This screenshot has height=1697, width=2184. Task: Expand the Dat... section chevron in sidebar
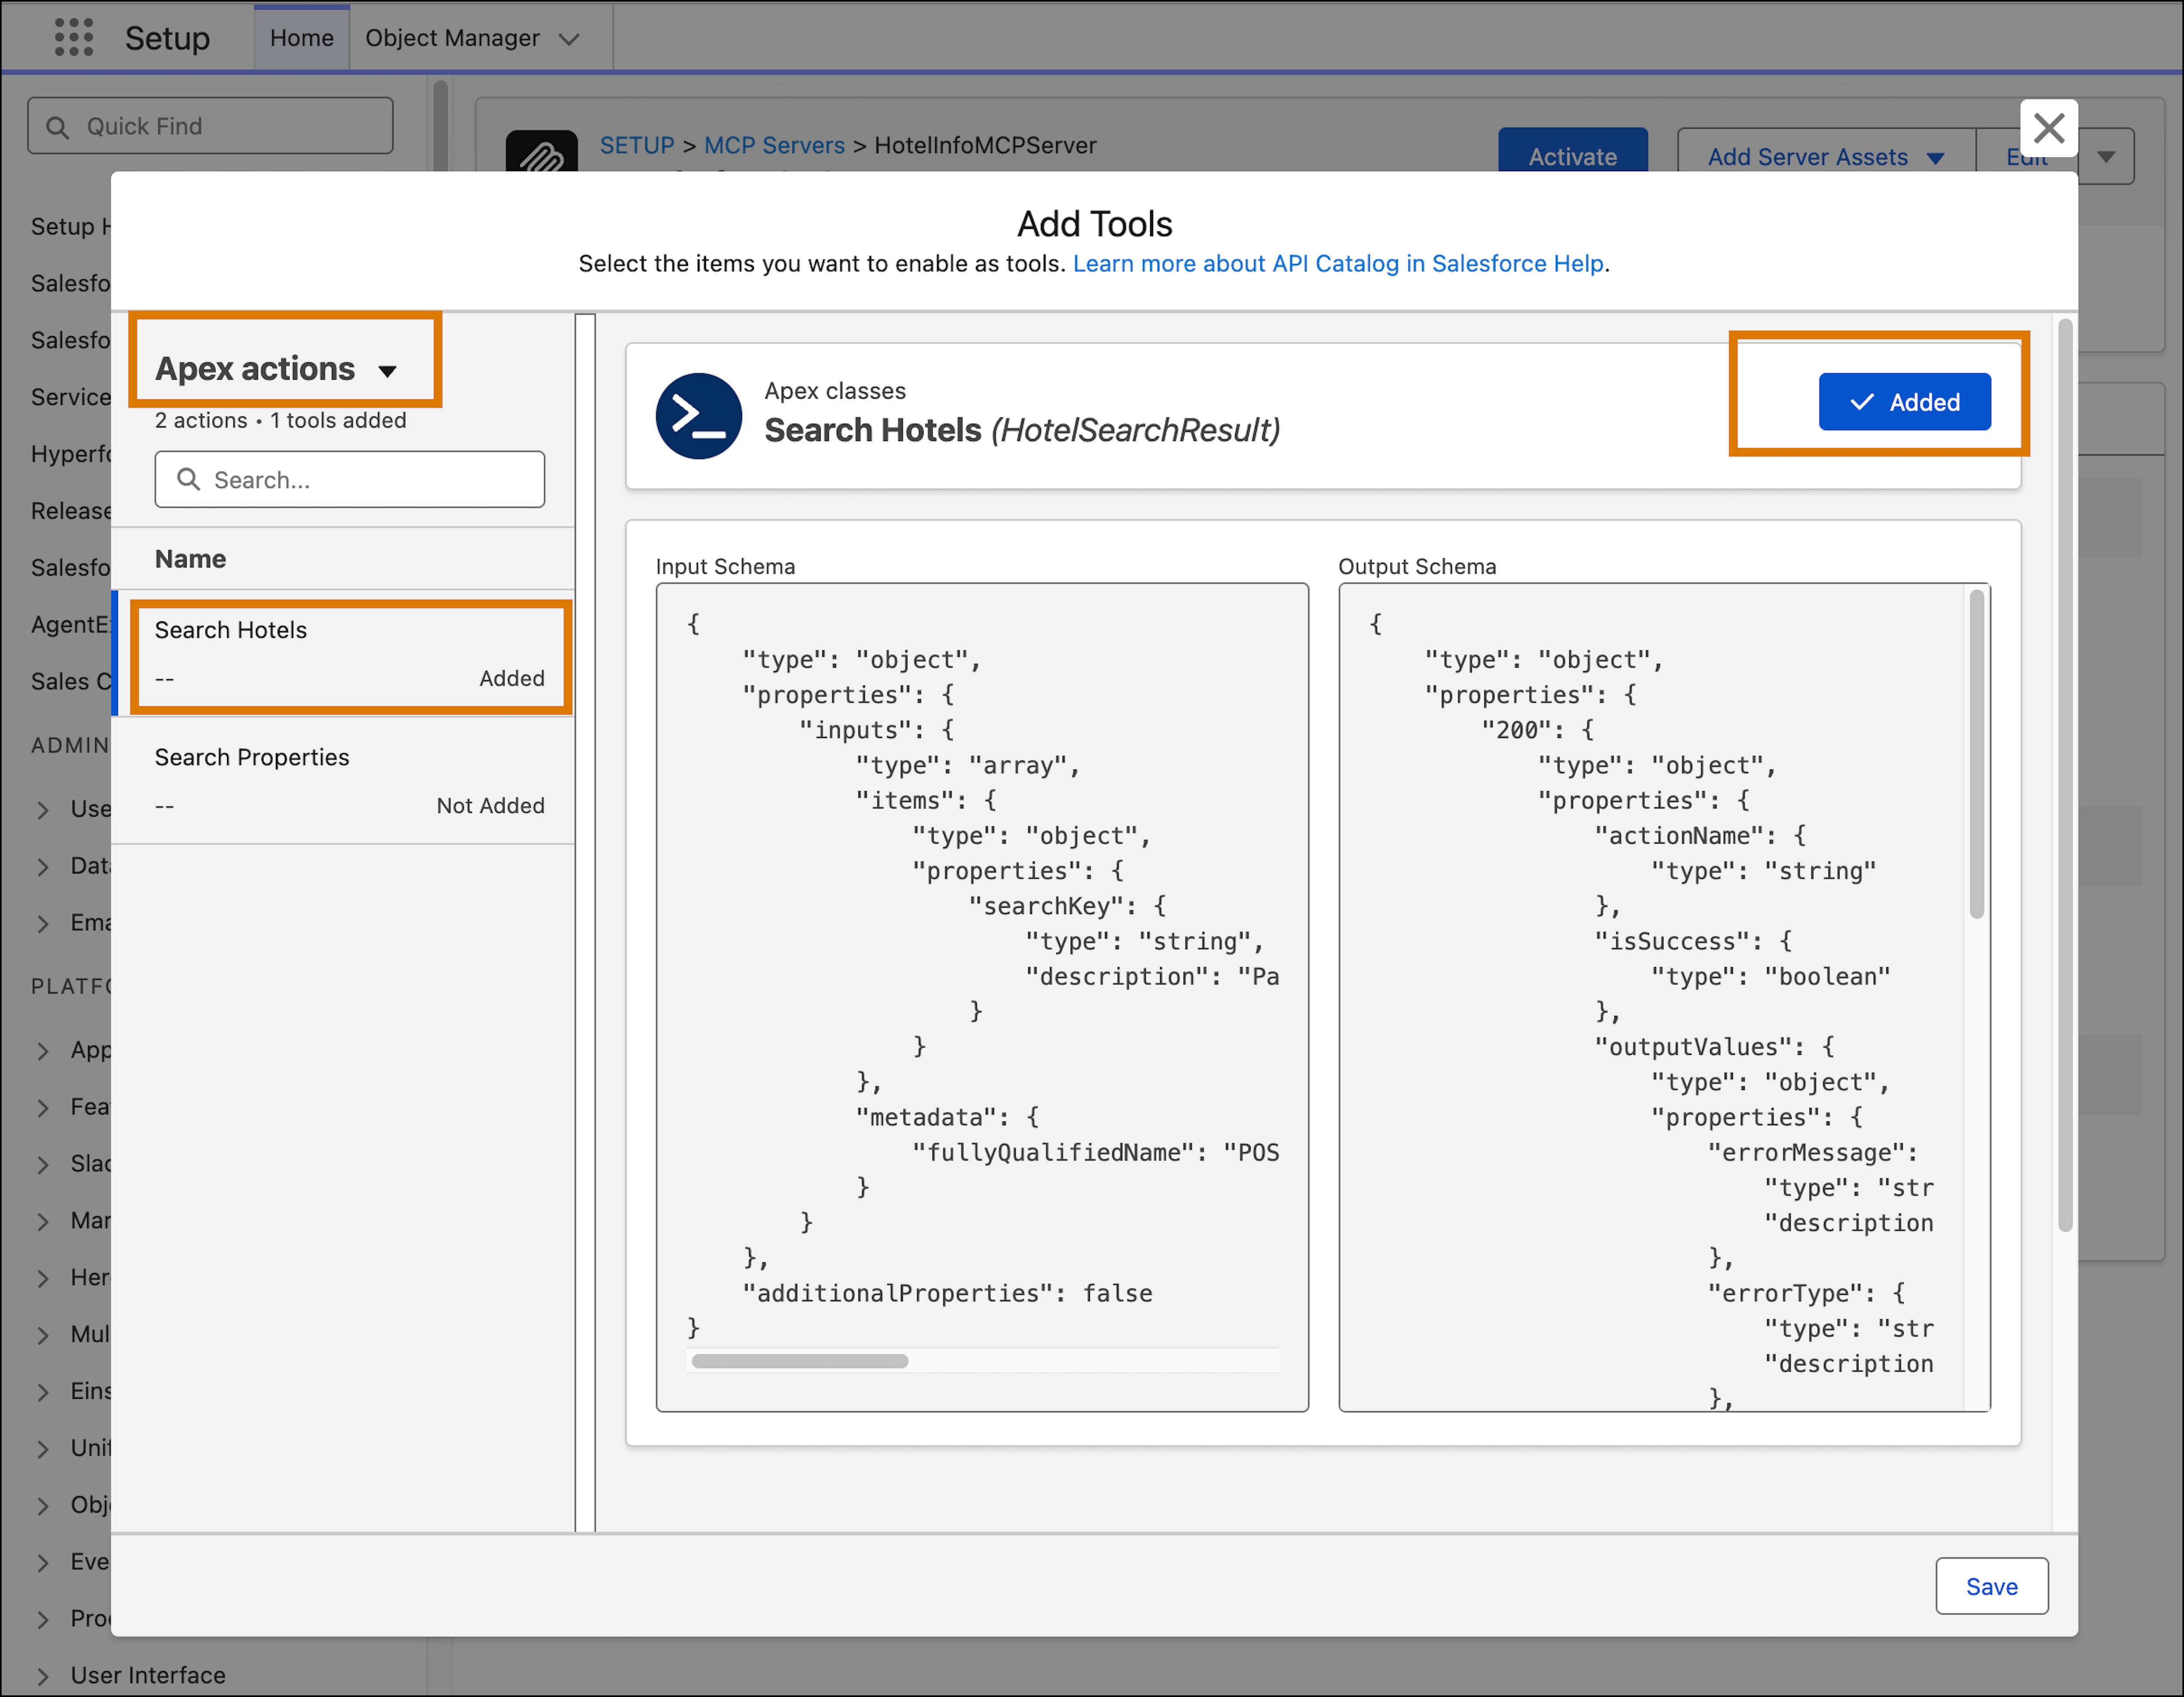(43, 867)
